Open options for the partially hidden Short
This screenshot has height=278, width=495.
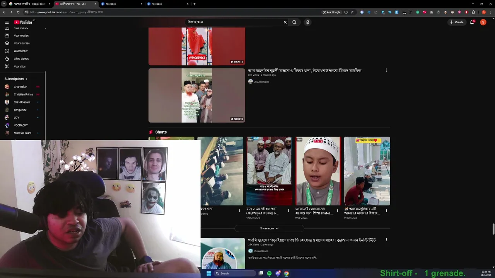pos(239,210)
